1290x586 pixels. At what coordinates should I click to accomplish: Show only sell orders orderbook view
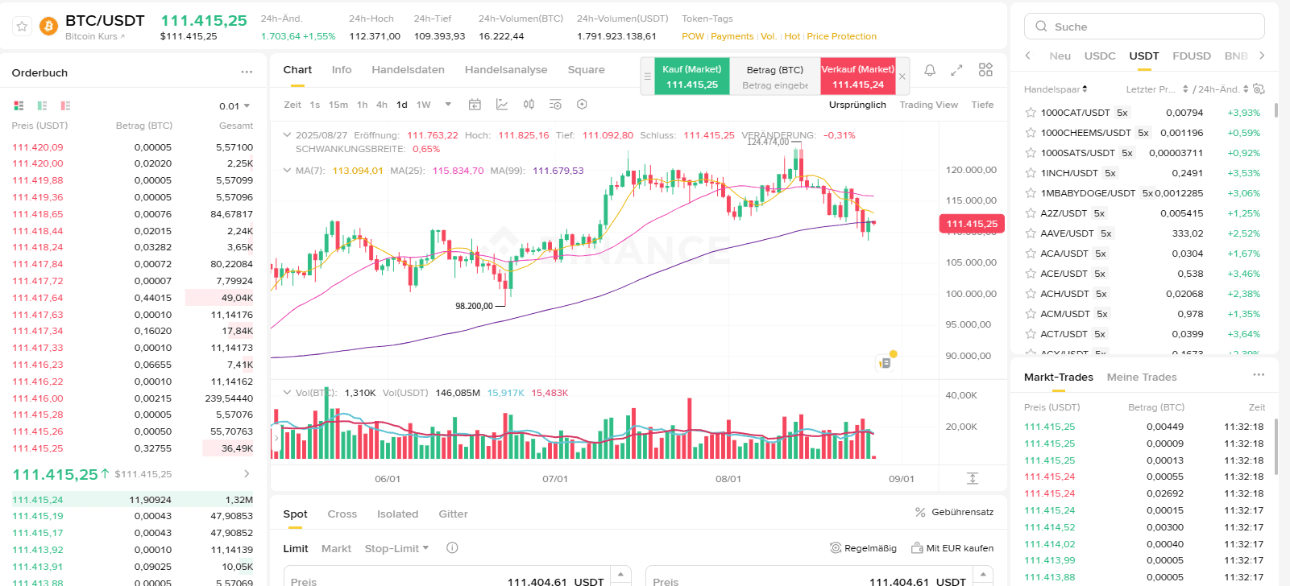coord(65,105)
